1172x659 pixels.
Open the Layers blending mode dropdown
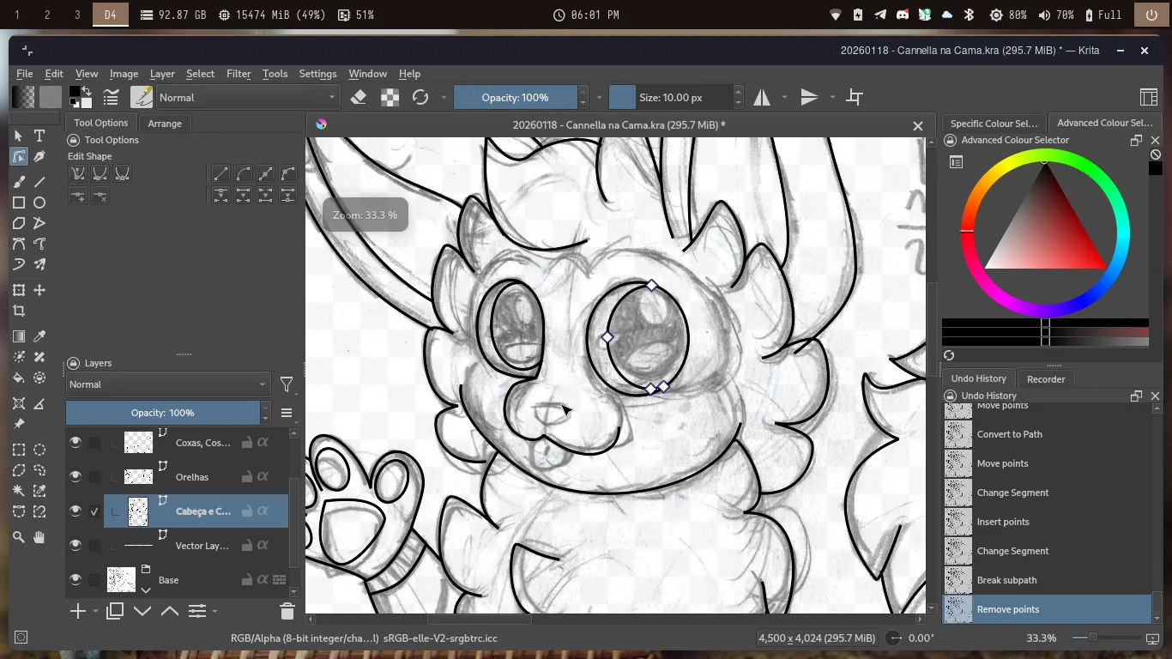click(168, 385)
